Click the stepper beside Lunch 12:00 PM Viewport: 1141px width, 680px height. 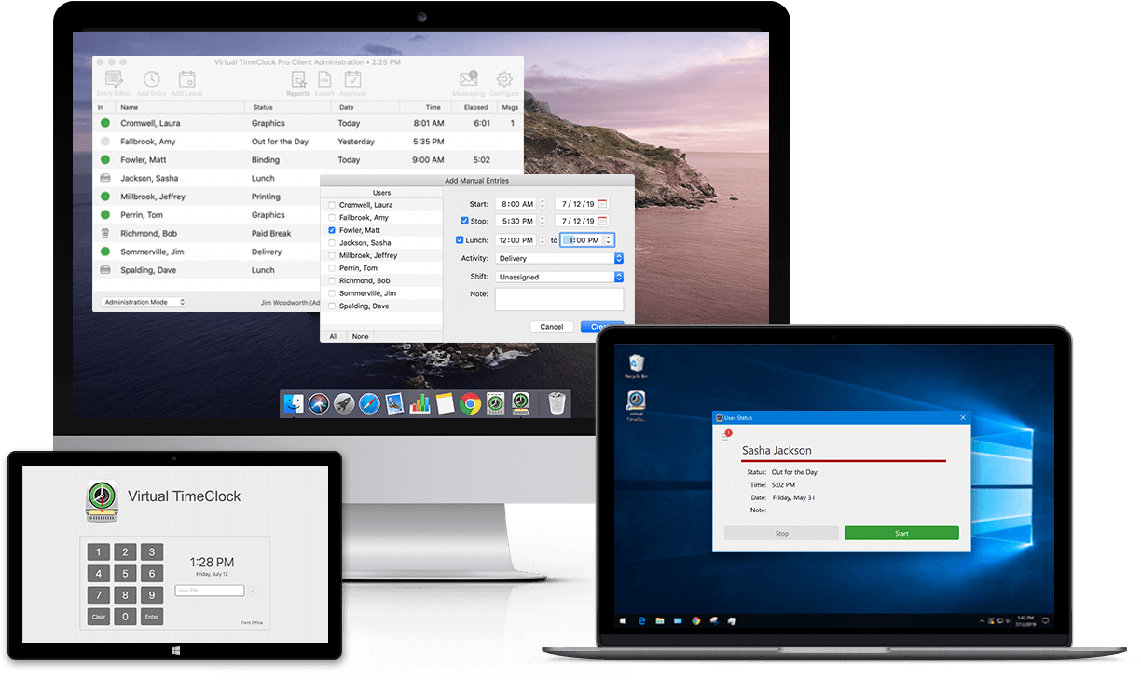(x=543, y=240)
